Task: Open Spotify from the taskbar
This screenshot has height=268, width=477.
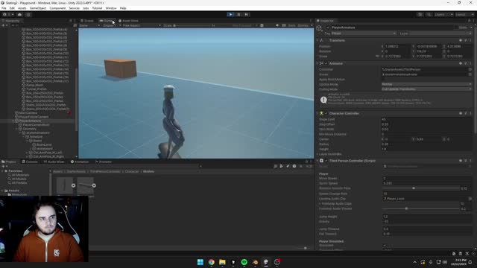Action: [x=244, y=262]
